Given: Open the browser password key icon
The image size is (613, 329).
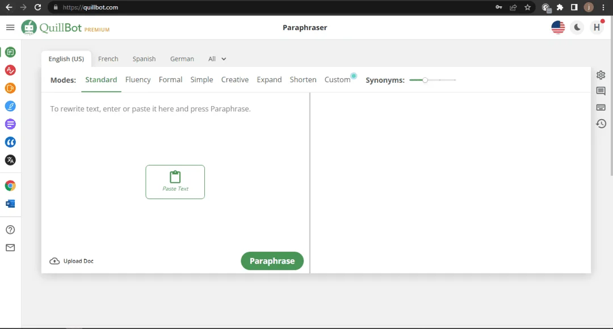Looking at the screenshot, I should pos(498,7).
